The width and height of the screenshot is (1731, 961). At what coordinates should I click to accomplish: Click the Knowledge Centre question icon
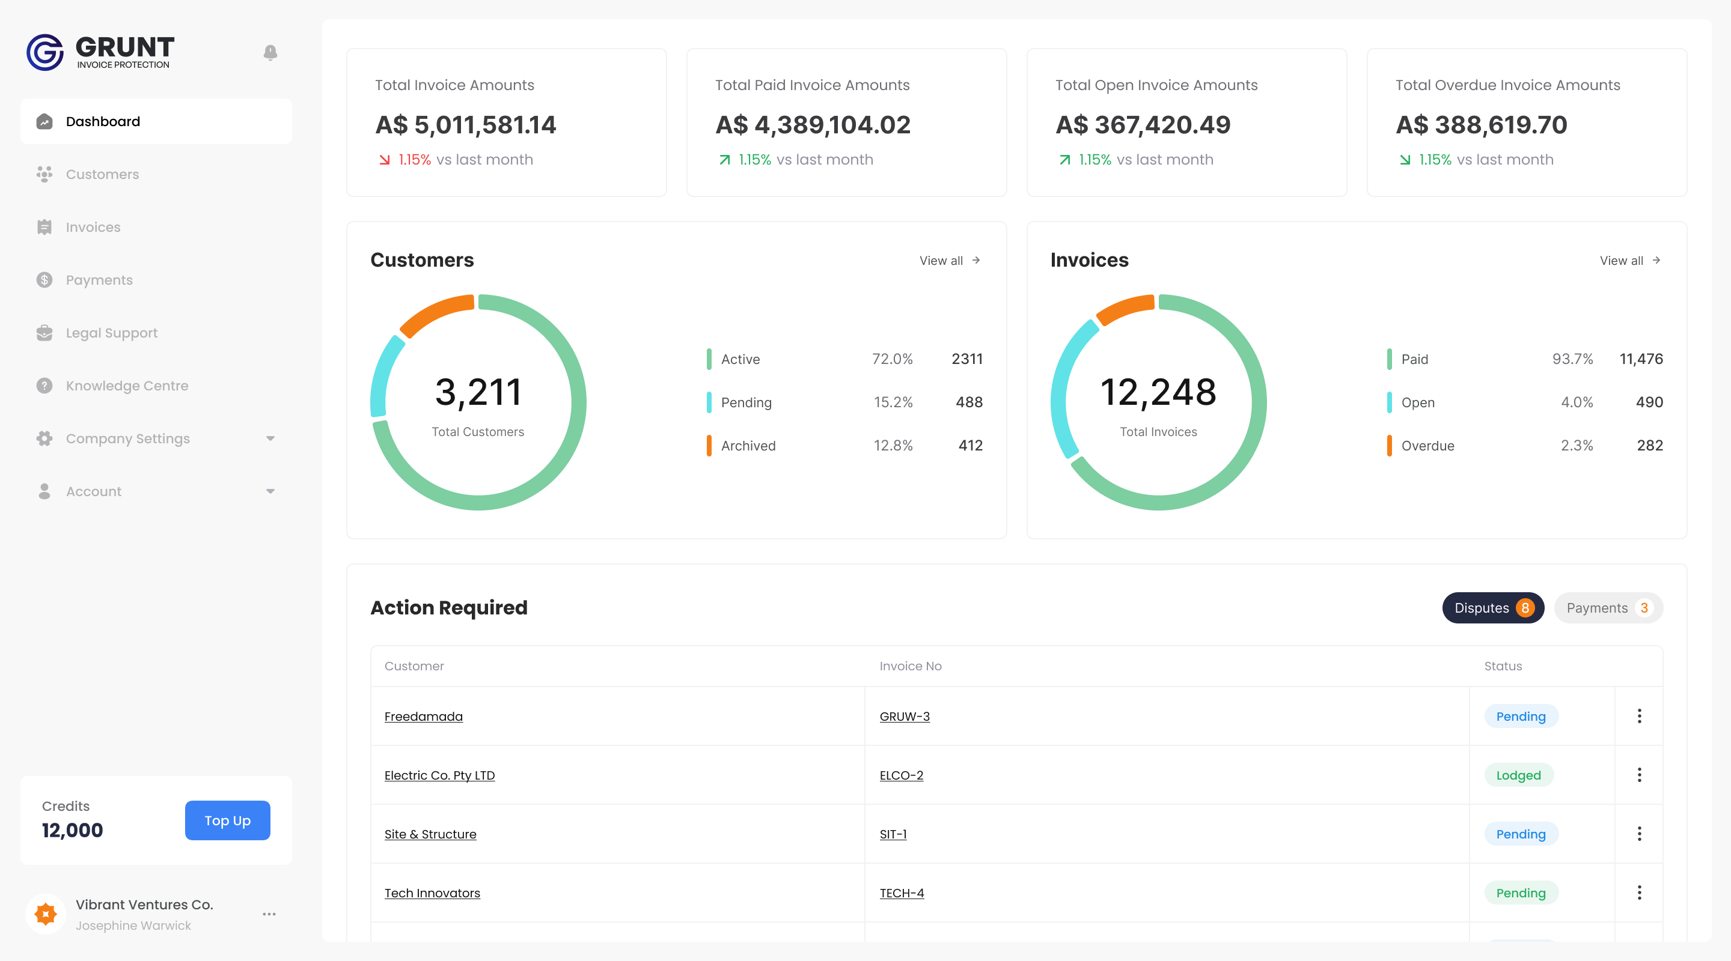tap(44, 386)
